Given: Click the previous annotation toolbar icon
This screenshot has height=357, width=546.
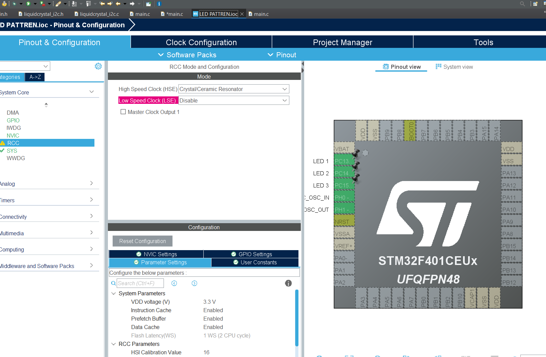Looking at the screenshot, I should tap(88, 4).
